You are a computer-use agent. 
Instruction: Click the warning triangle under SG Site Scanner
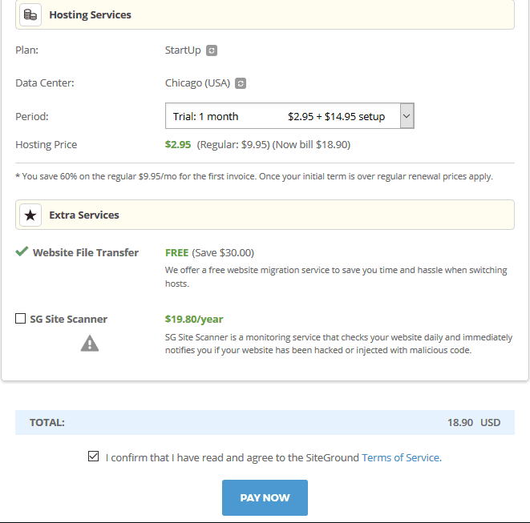tap(90, 344)
